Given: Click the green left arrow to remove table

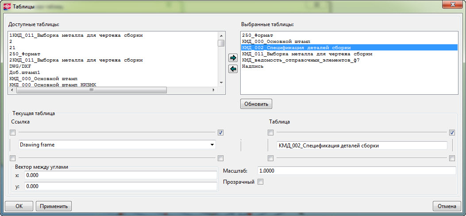Looking at the screenshot, I should 233,69.
